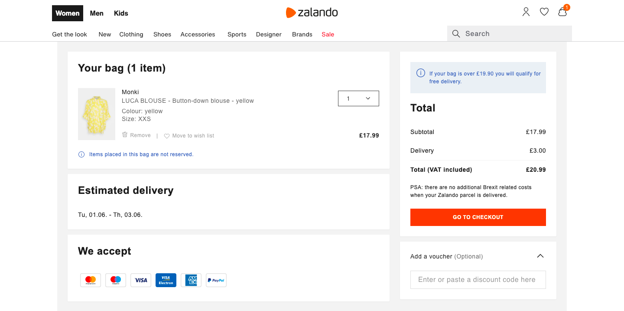Click GO TO CHECKOUT
624x311 pixels.
click(x=478, y=217)
